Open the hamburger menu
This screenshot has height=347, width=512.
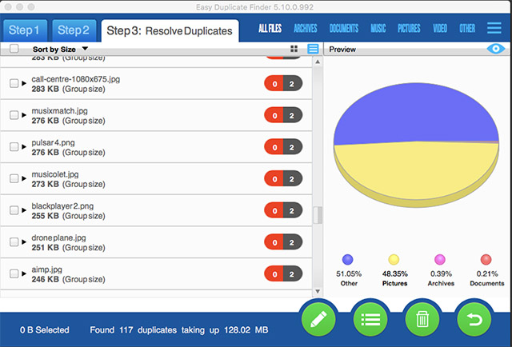coord(494,29)
